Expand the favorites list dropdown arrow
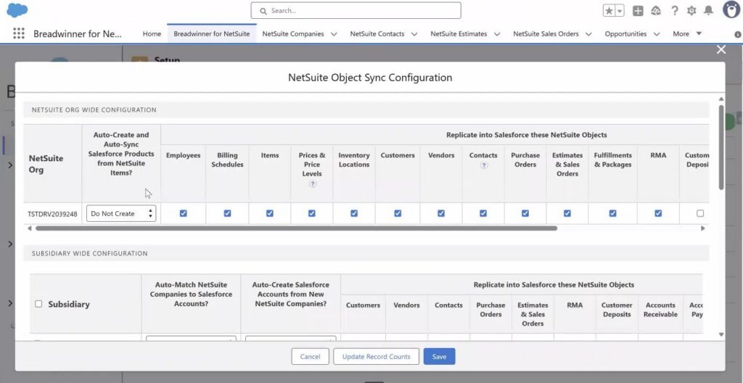Screen dimensions: 743x383 coord(620,10)
